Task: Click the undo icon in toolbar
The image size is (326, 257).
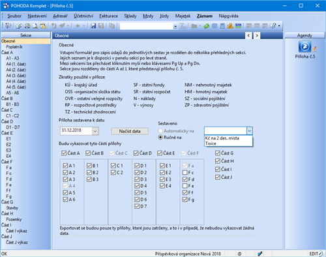Action: [53, 26]
